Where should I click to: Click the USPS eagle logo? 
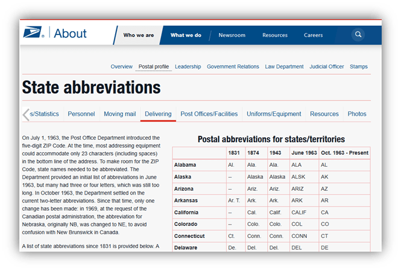pyautogui.click(x=33, y=33)
